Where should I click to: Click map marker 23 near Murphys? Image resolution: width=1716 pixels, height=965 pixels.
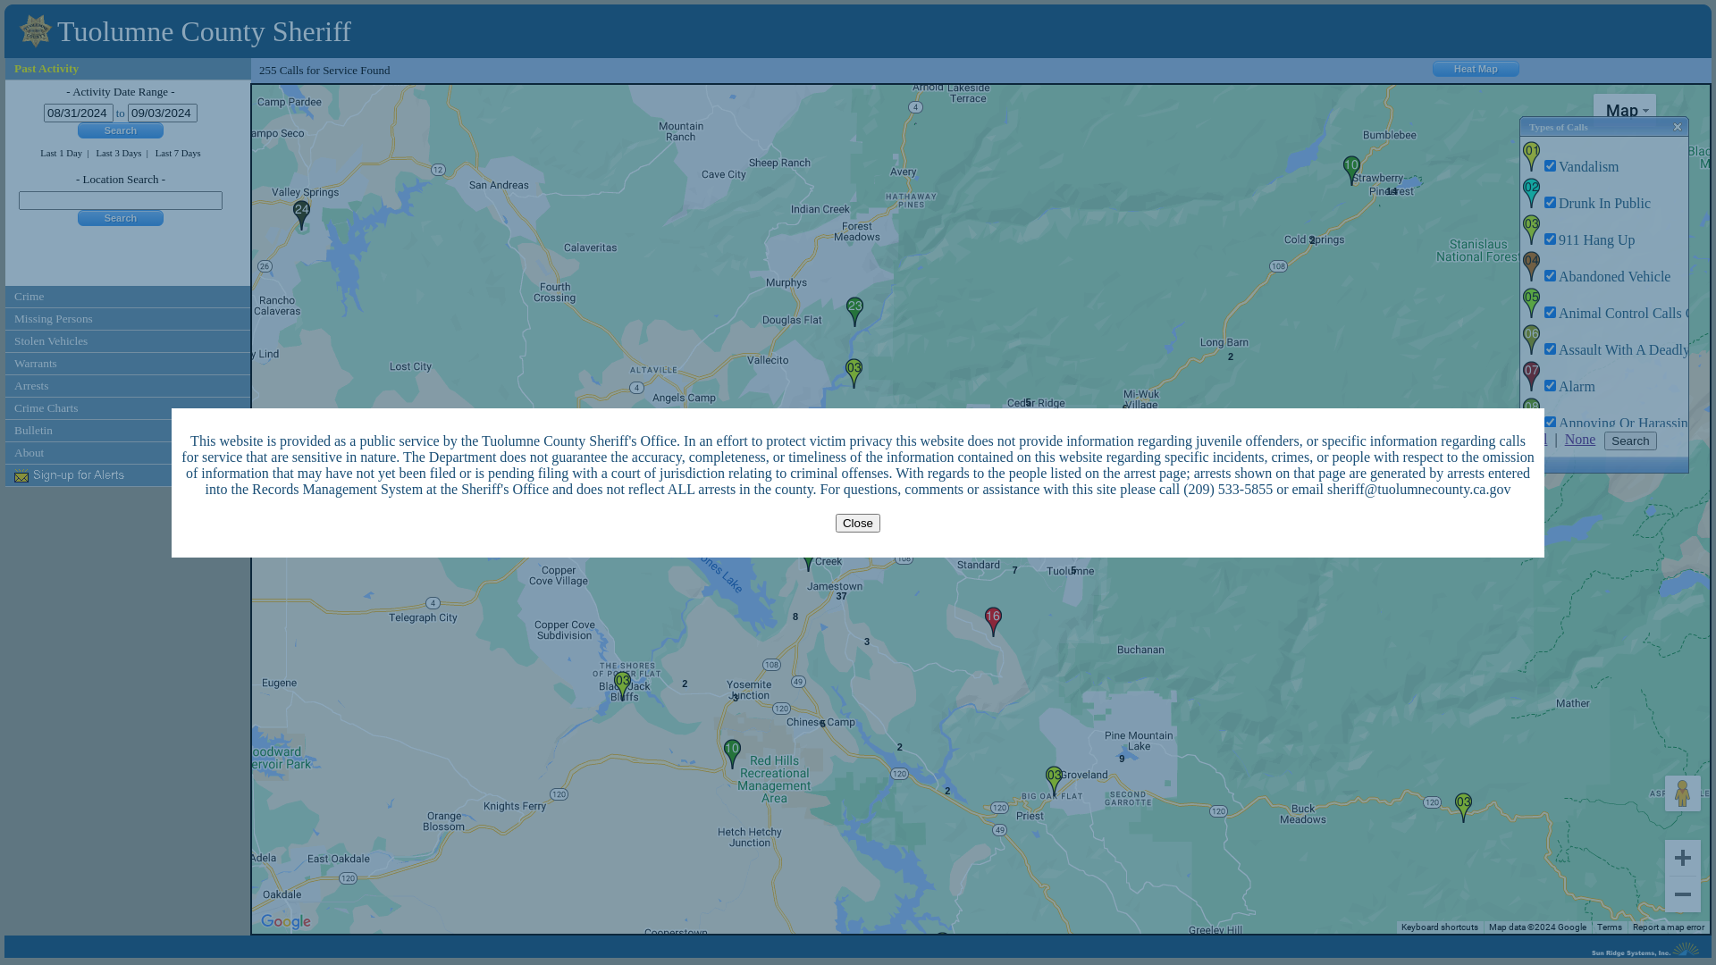(854, 312)
